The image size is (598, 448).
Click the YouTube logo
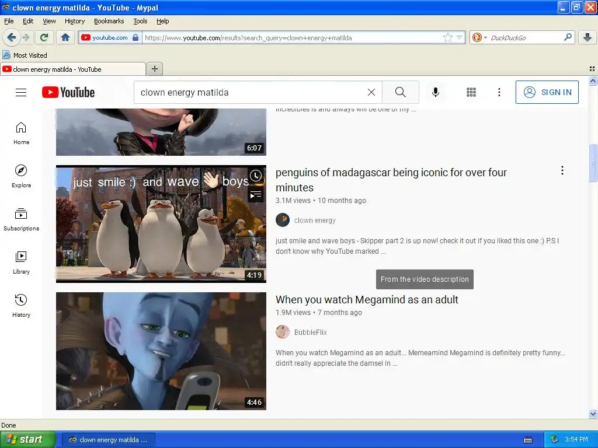68,92
